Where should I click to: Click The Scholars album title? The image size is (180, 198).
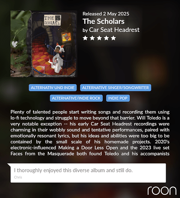click(104, 21)
